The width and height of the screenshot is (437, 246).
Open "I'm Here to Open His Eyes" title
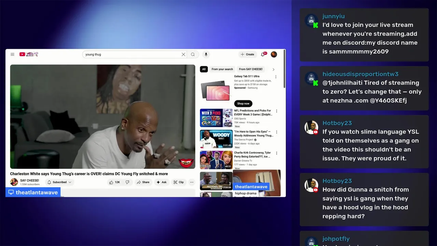[x=254, y=134]
